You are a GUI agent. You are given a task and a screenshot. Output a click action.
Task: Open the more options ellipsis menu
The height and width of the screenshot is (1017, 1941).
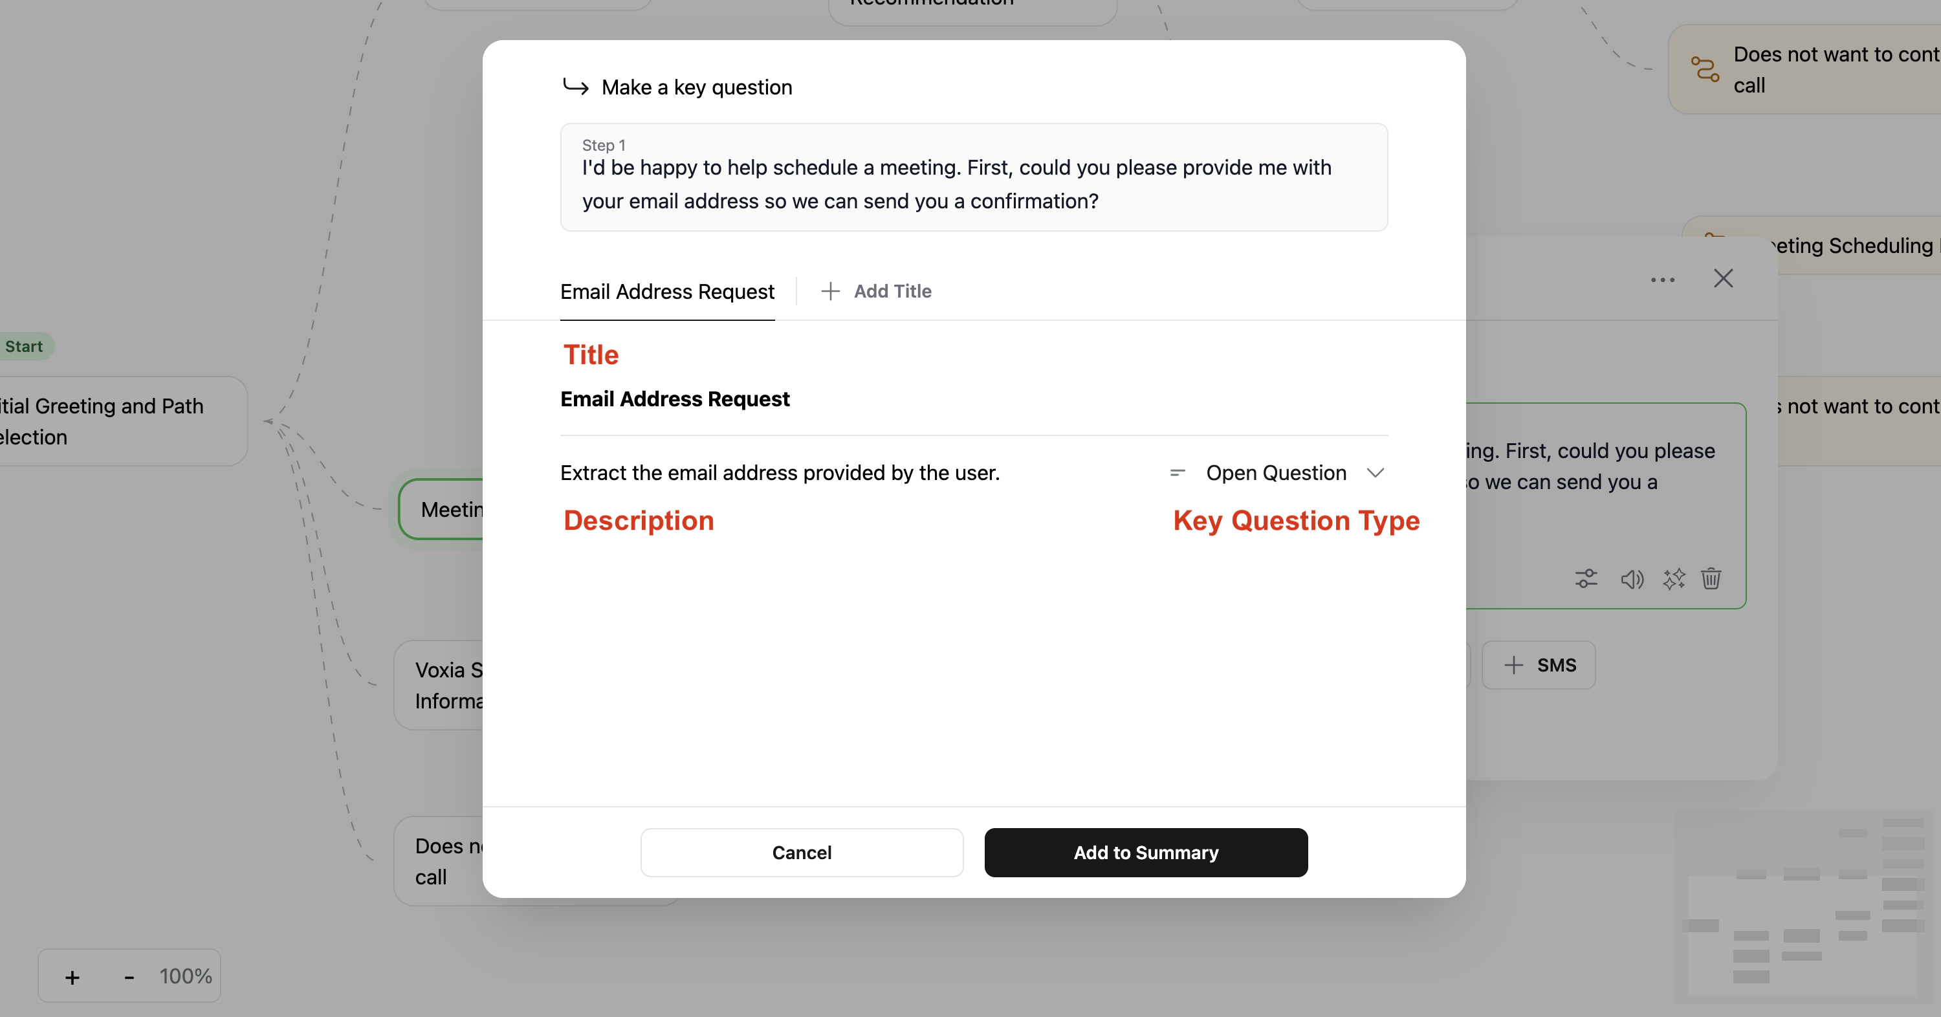(x=1663, y=279)
